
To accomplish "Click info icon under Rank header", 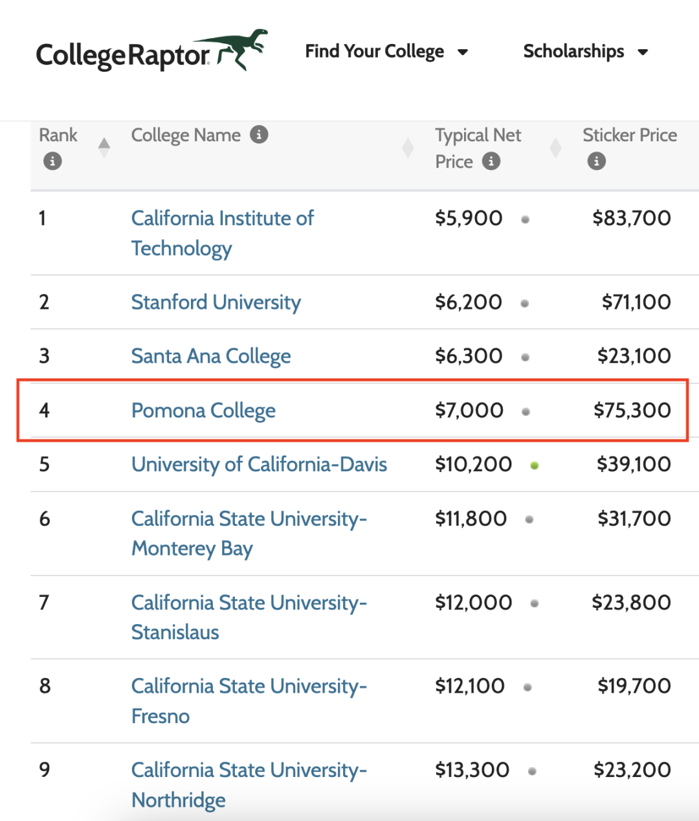I will pyautogui.click(x=52, y=161).
